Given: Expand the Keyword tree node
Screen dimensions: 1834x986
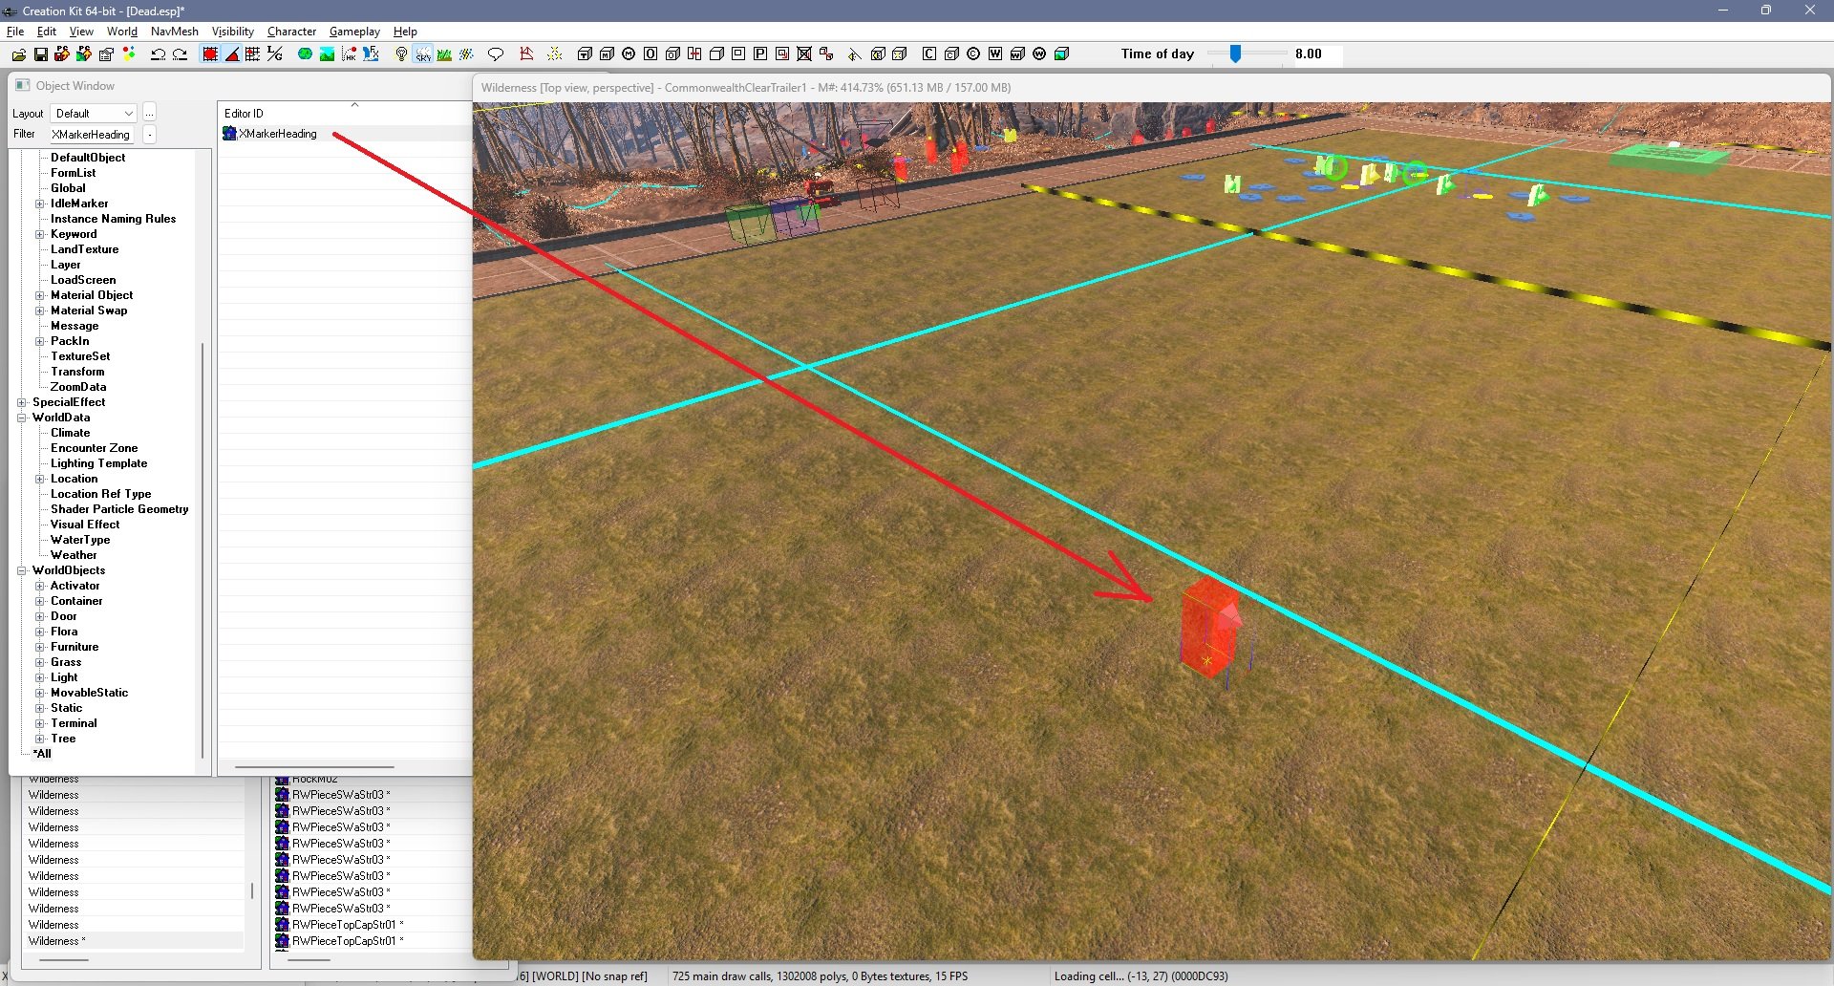Looking at the screenshot, I should (40, 234).
